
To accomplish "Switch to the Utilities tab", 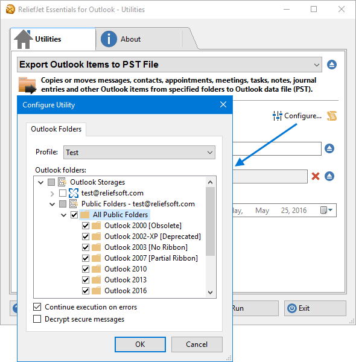I will click(53, 39).
